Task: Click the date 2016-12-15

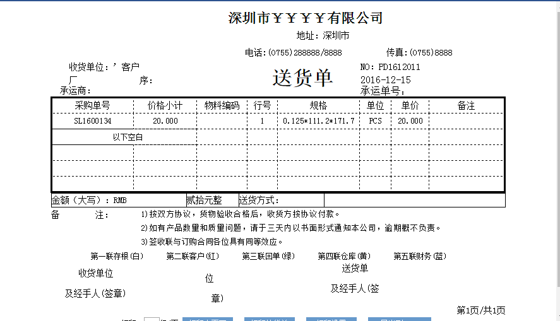Action: click(x=385, y=80)
